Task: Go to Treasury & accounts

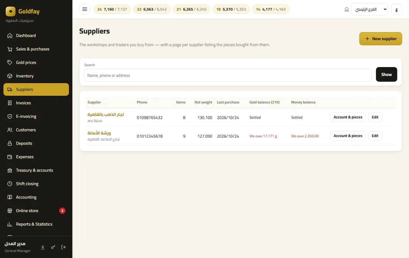Action: click(x=36, y=170)
